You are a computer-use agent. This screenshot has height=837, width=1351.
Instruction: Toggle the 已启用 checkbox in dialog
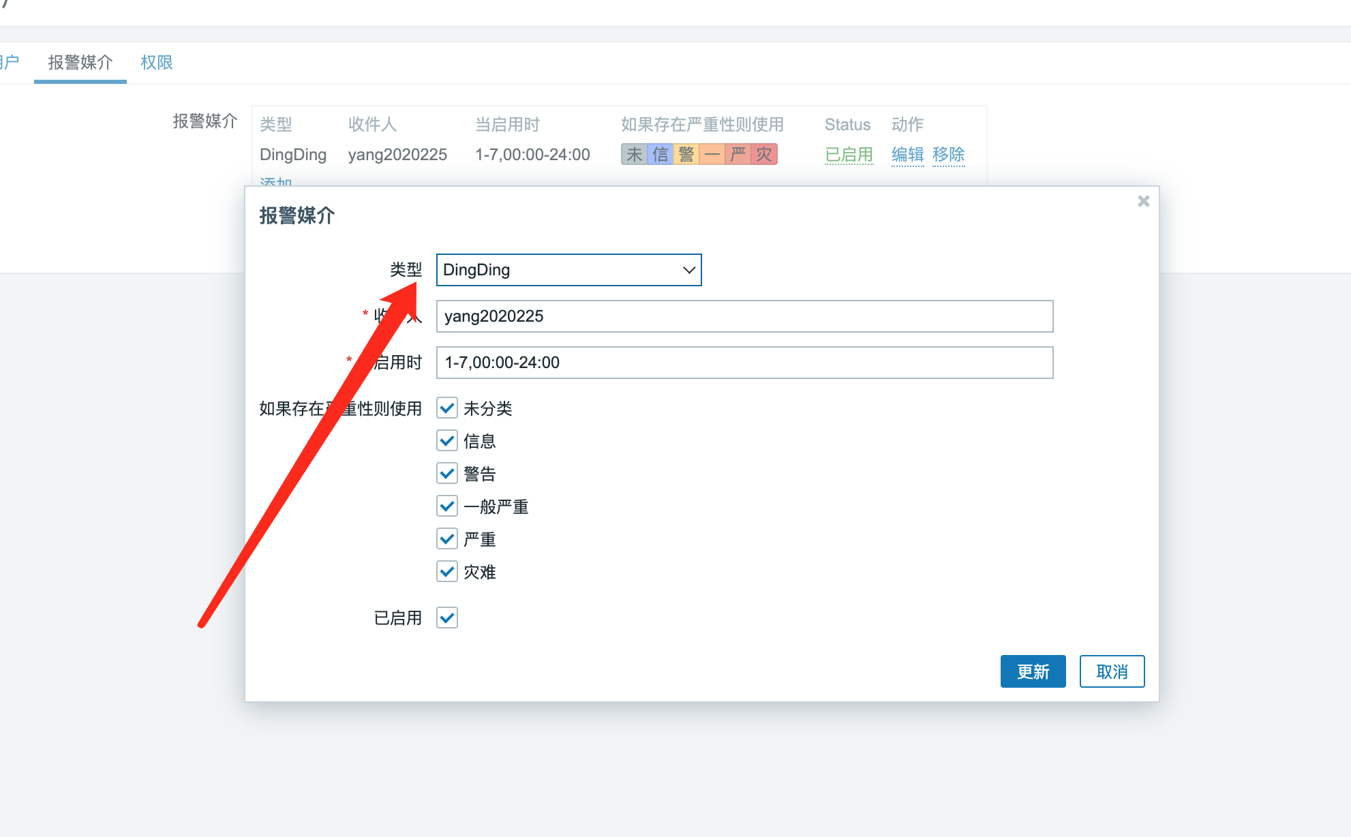coord(447,618)
